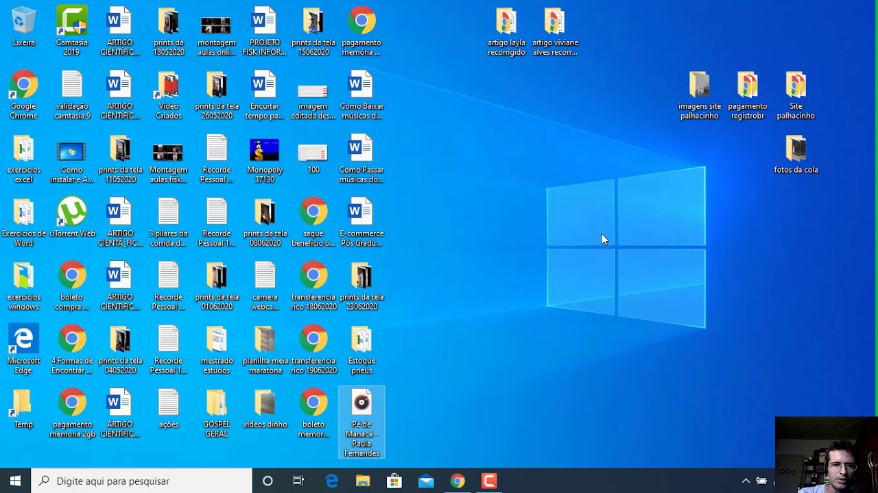Screen dimensions: 878x493
Task: Select the boleto memor Chrome shortcut
Action: 313,414
